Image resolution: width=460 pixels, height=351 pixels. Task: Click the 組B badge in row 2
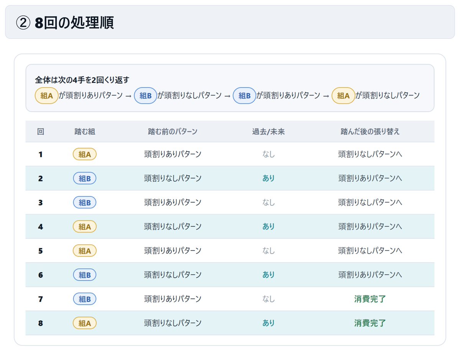[85, 178]
